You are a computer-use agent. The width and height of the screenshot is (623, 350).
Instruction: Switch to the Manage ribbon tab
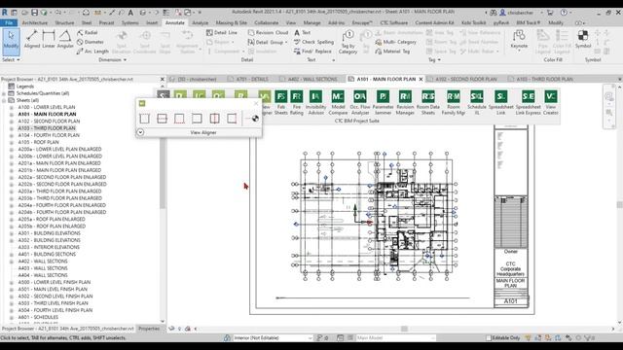(x=311, y=23)
